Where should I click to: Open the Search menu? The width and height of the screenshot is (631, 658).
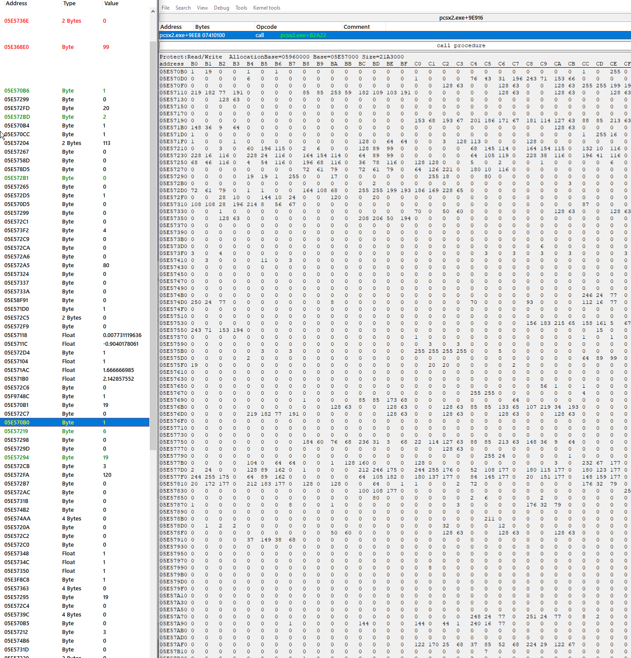point(183,8)
